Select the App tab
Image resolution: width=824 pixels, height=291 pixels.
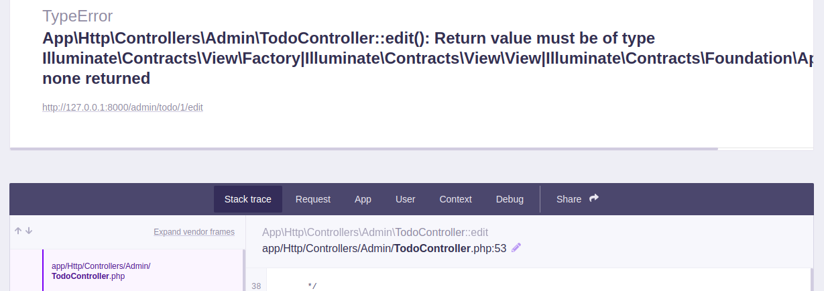(x=363, y=199)
